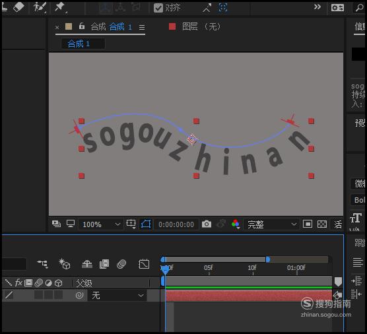Screen dimensions: 367x334
Task: Expand hidden toolbar items via double chevron
Action: click(x=317, y=7)
